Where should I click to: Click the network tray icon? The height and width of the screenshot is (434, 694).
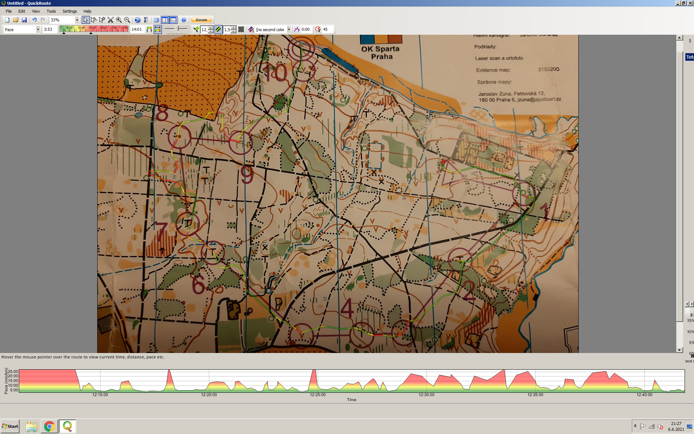point(651,426)
